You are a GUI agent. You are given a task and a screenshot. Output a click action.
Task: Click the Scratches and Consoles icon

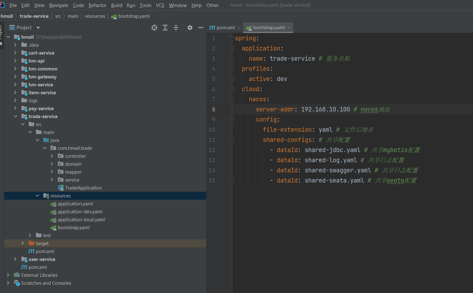click(17, 283)
